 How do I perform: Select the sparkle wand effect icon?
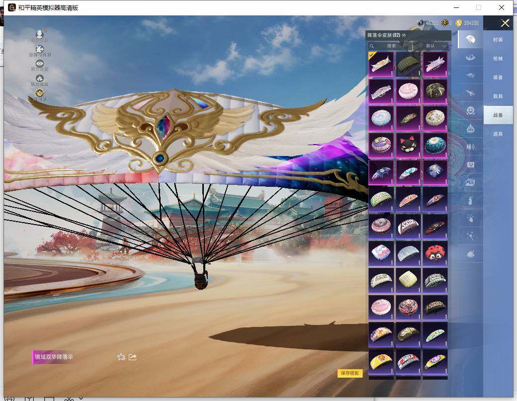click(470, 236)
